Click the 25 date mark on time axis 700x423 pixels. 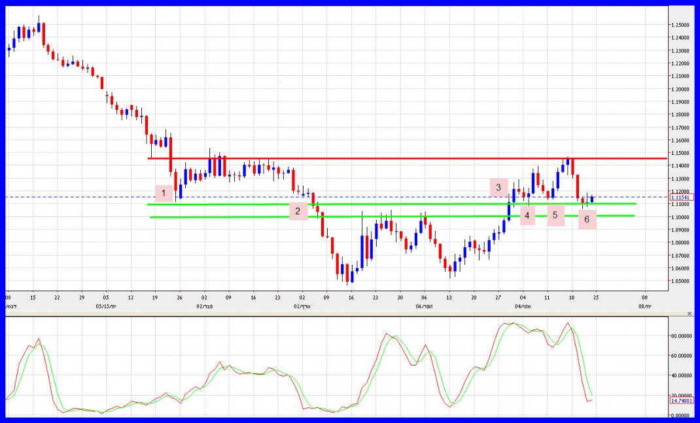coord(596,297)
